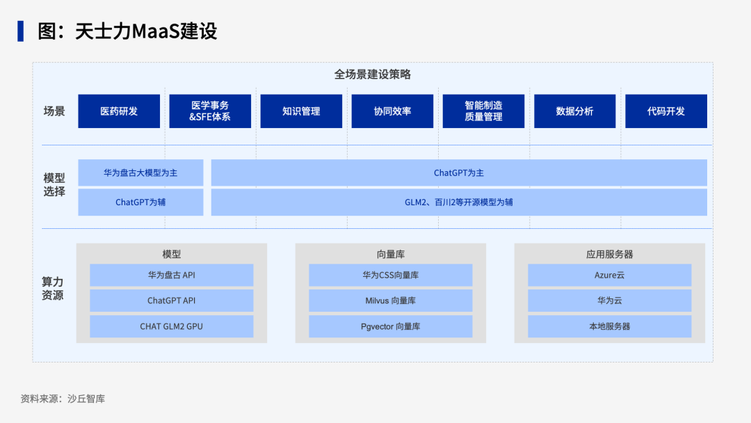
Task: Select the 协同效率 scenario box
Action: [392, 111]
